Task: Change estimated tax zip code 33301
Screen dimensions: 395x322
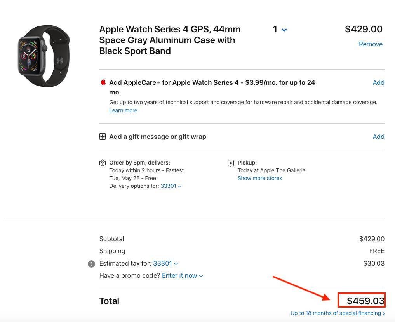Action: (x=165, y=264)
